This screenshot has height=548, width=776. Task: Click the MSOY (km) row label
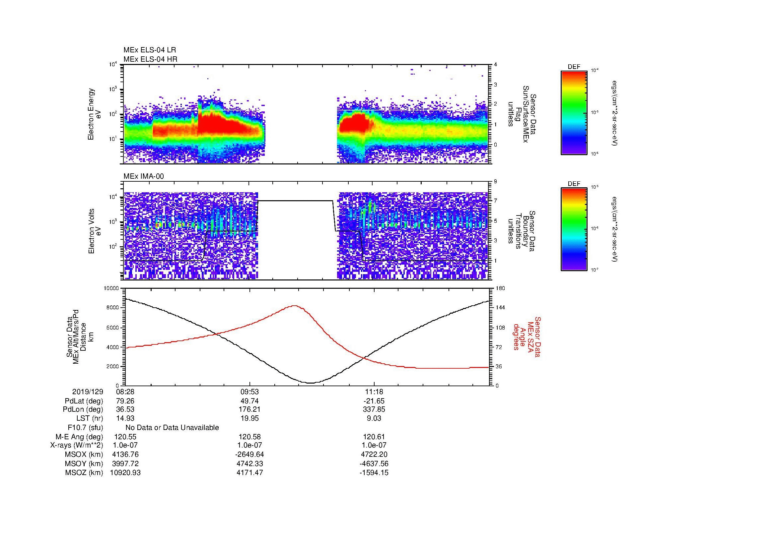point(84,464)
